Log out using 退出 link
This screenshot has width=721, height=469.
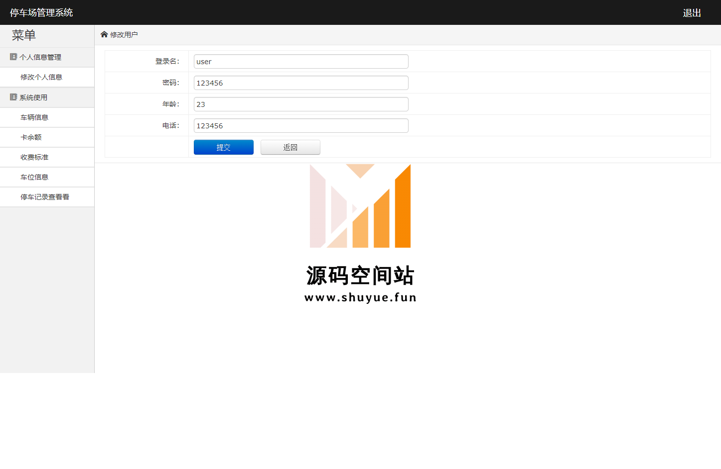coord(692,13)
